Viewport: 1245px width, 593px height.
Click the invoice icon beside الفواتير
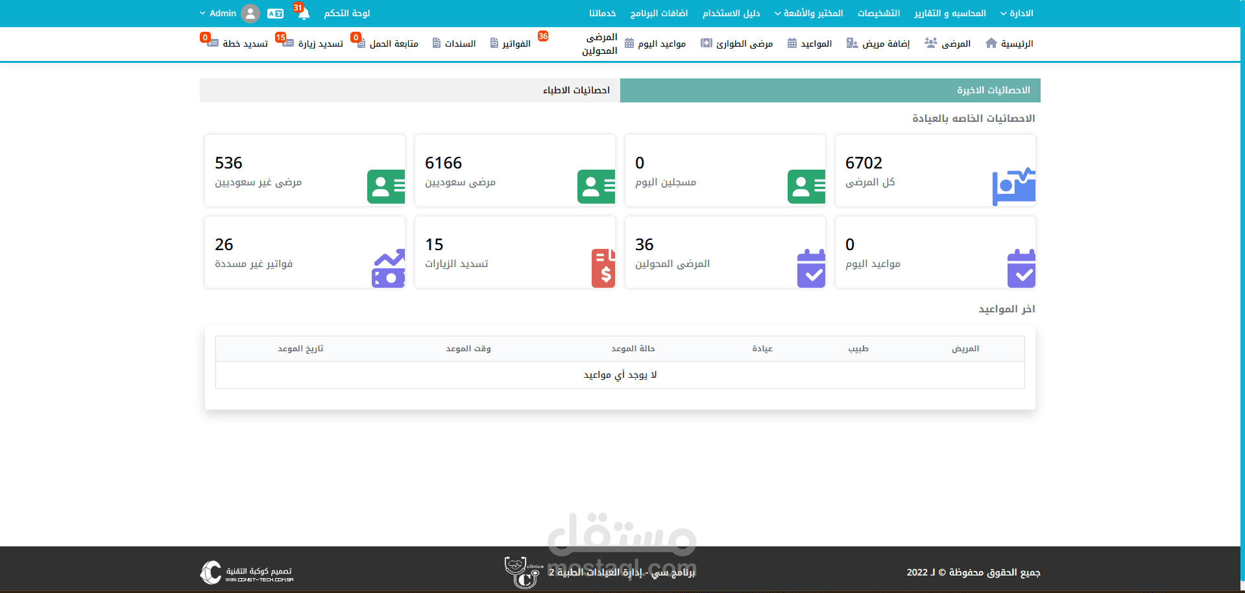pos(494,43)
